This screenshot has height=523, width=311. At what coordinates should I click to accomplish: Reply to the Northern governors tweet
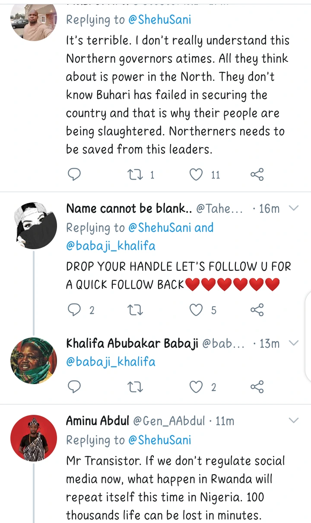pos(75,174)
